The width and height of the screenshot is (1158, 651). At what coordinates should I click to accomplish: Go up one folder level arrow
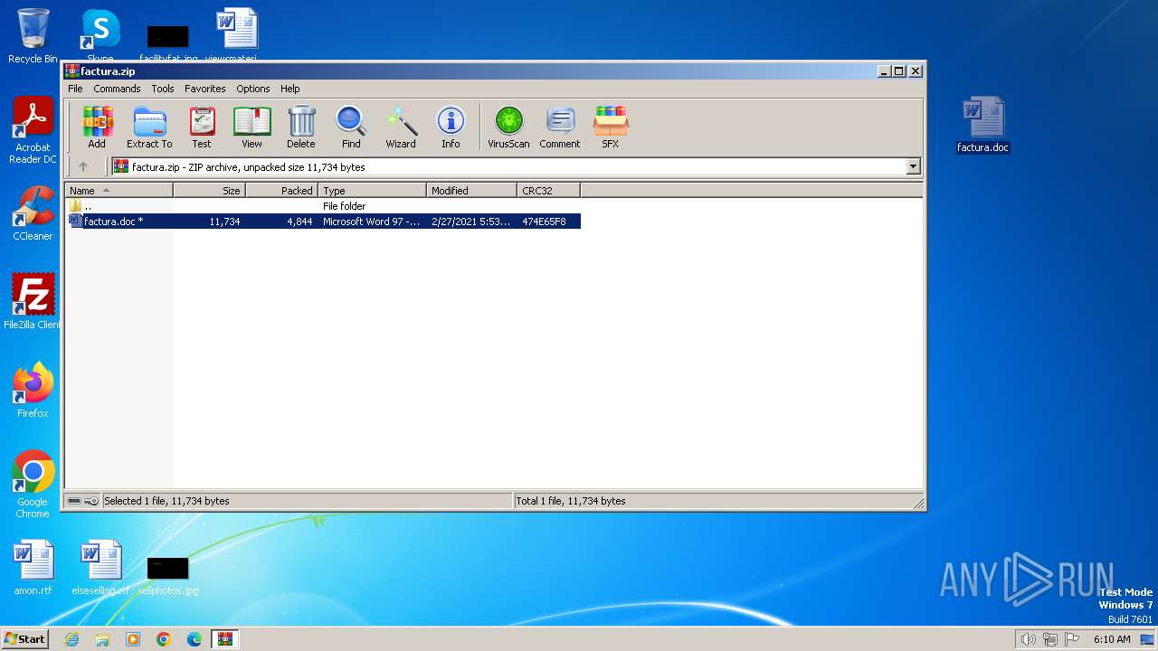point(83,166)
